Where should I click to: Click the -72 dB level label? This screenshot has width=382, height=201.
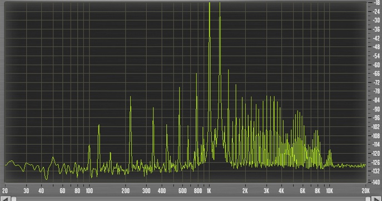click(x=376, y=82)
